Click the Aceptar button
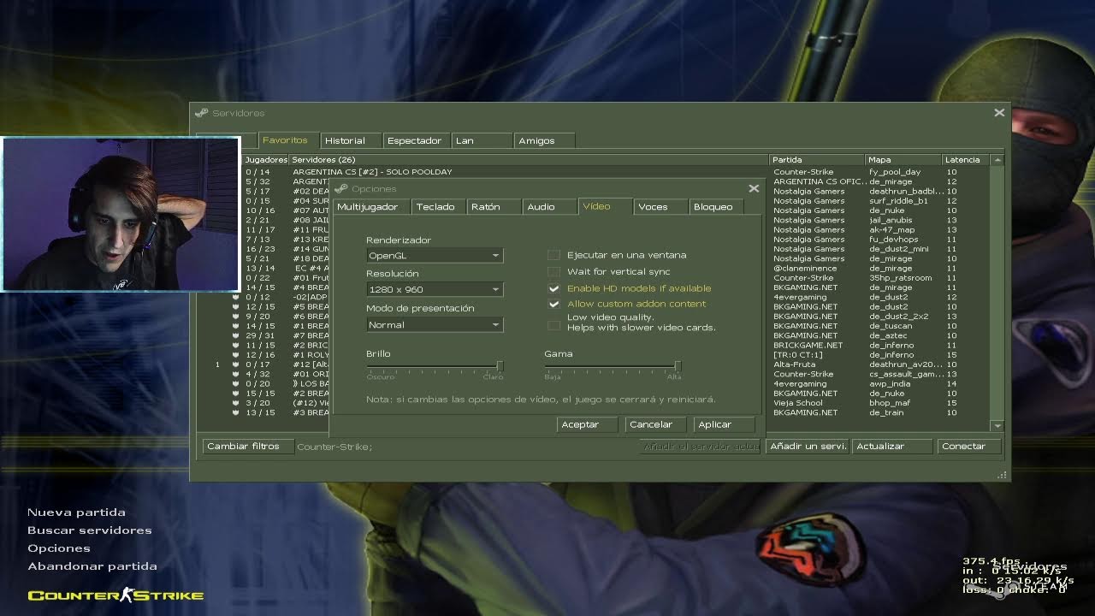This screenshot has height=616, width=1095. click(x=587, y=424)
